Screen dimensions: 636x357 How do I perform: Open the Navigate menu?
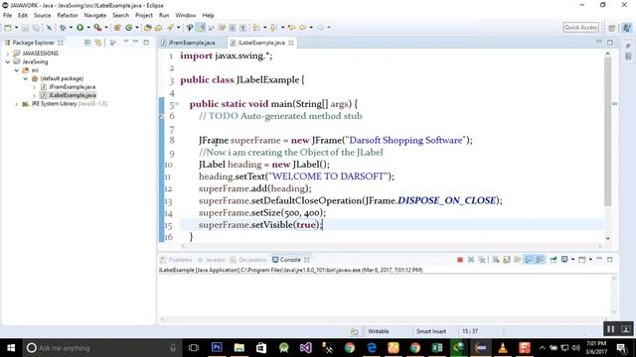pyautogui.click(x=95, y=16)
